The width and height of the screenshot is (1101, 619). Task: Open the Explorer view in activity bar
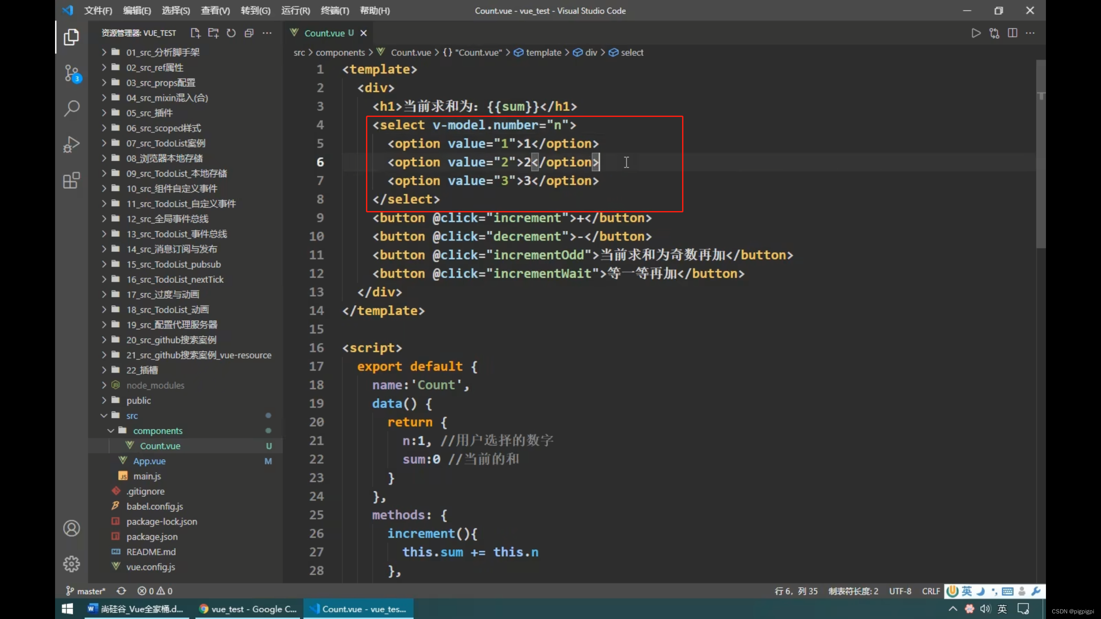tap(71, 37)
